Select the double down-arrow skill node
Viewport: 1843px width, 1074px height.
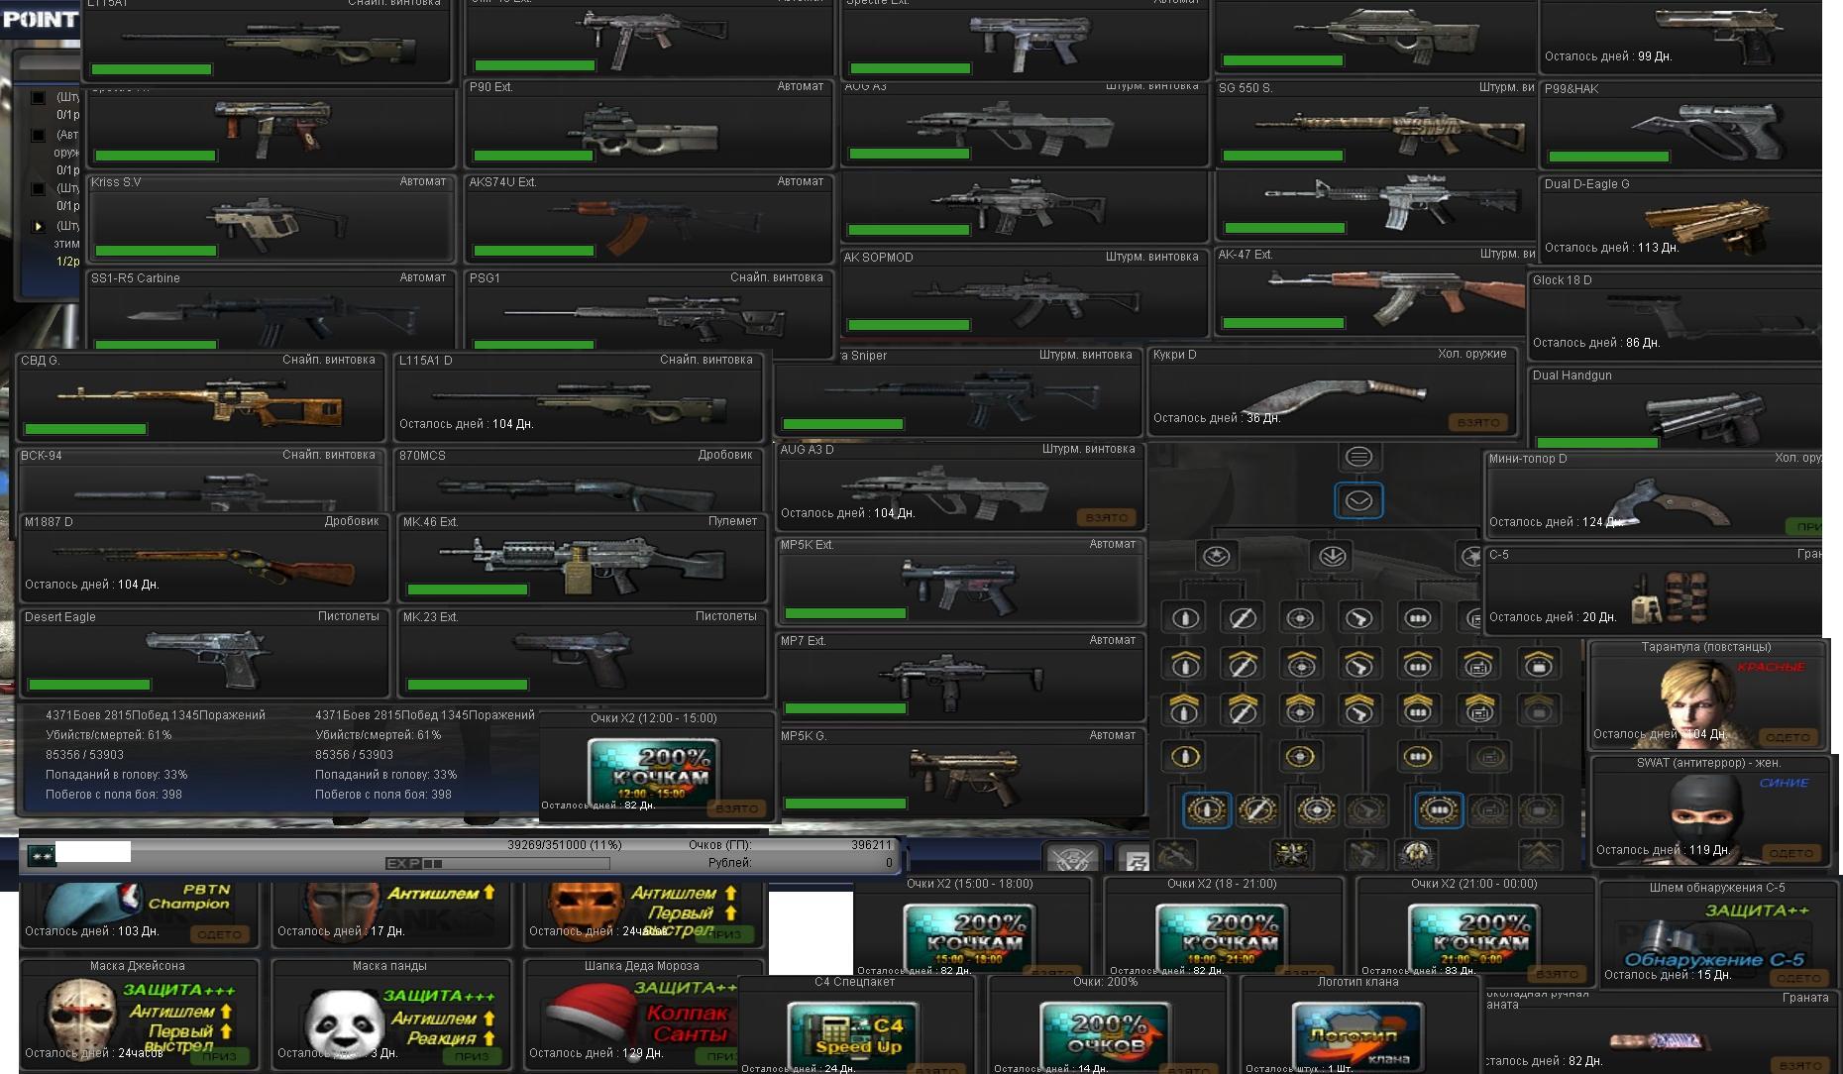pyautogui.click(x=1332, y=557)
